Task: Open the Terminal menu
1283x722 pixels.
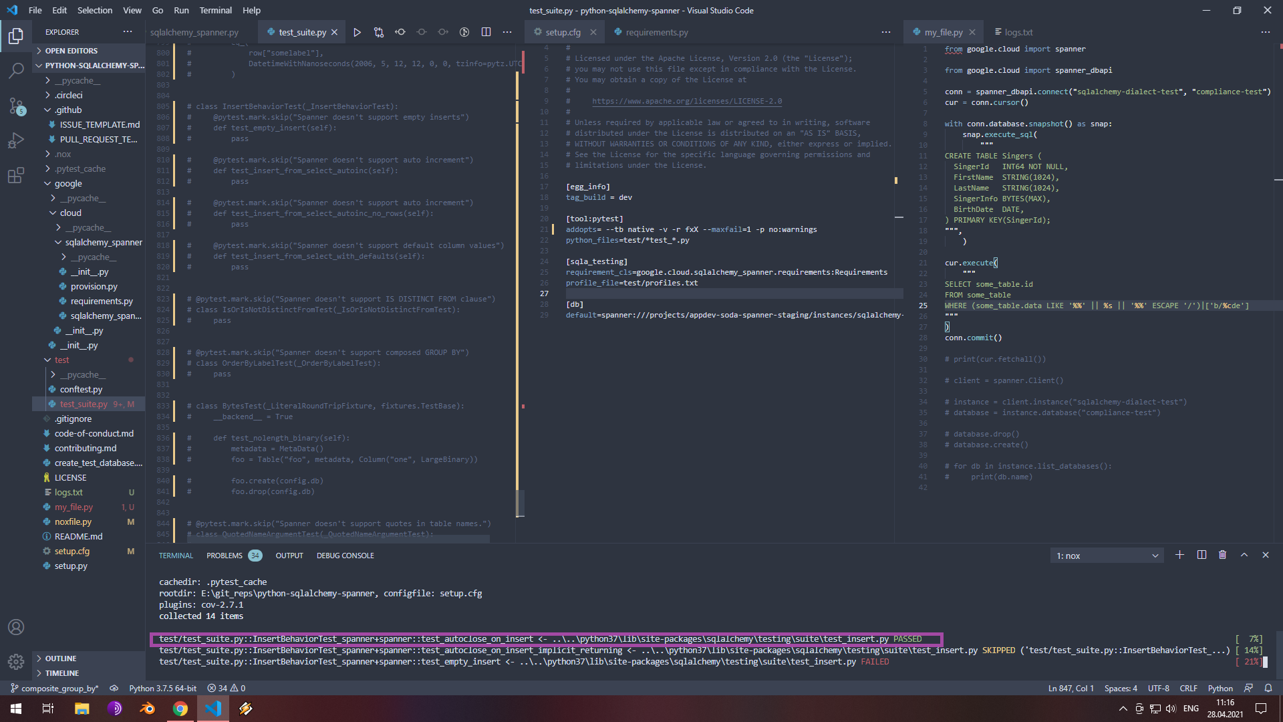Action: 215,10
